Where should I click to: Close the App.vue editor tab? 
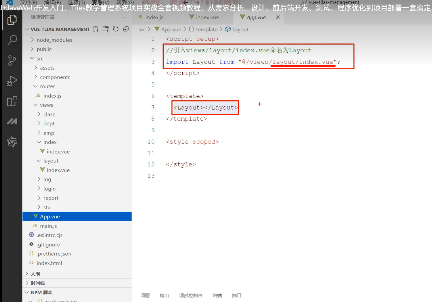278,17
